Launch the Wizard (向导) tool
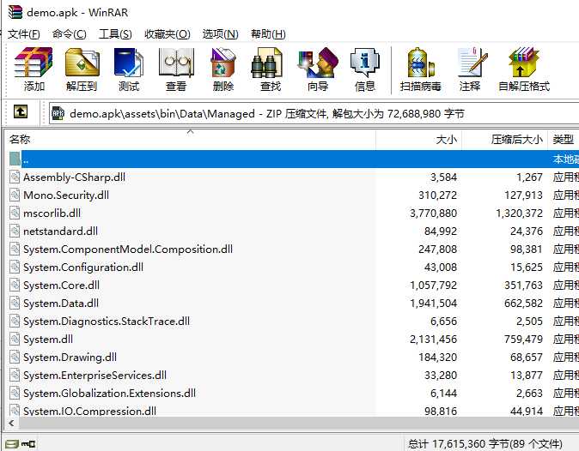This screenshot has width=579, height=451. pyautogui.click(x=318, y=69)
